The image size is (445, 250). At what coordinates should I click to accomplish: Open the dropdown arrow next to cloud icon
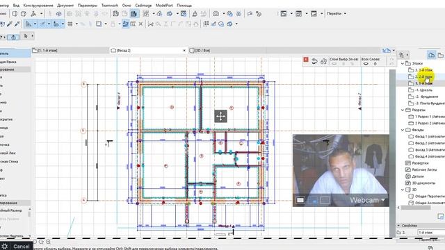coord(394,51)
